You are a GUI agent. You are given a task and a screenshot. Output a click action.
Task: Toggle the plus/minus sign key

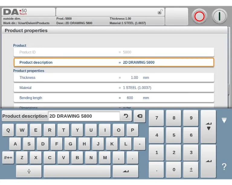click(x=191, y=170)
